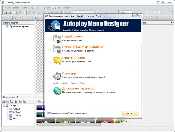Screen dimensions: 175x132
Task: Open the Файл menu
Action: pyautogui.click(x=8, y=8)
